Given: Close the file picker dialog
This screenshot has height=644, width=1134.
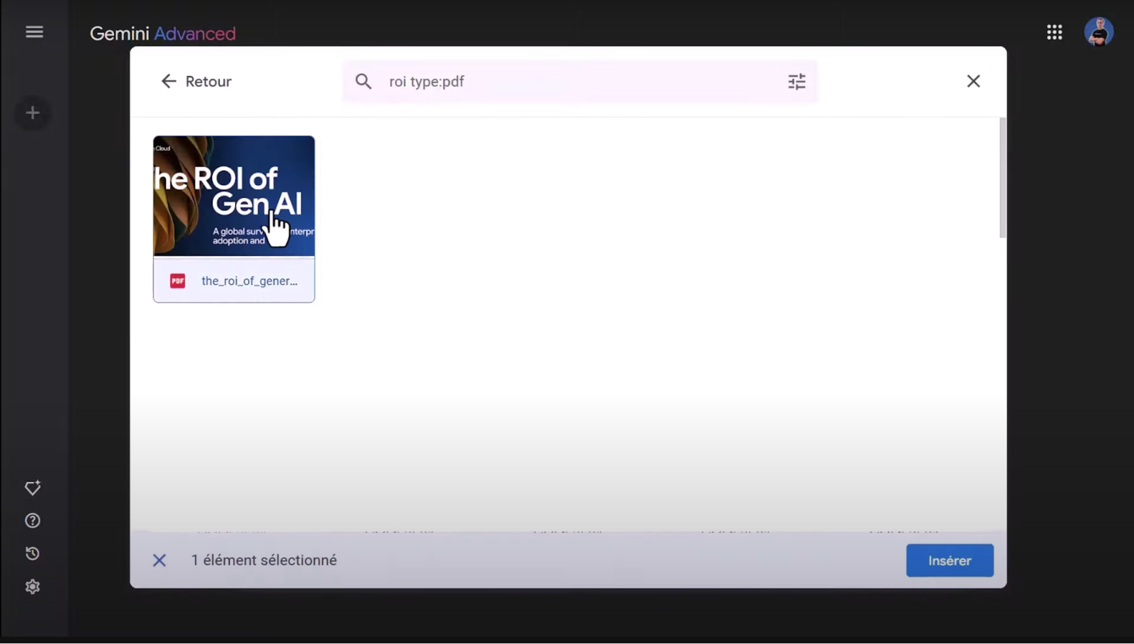Looking at the screenshot, I should pyautogui.click(x=974, y=81).
